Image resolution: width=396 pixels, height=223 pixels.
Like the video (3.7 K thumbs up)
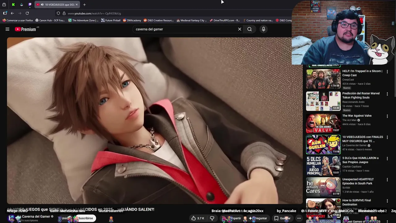[197, 218]
